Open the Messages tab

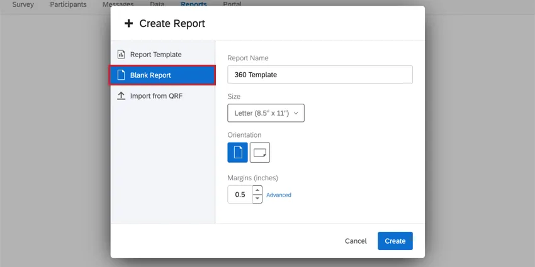tap(118, 4)
